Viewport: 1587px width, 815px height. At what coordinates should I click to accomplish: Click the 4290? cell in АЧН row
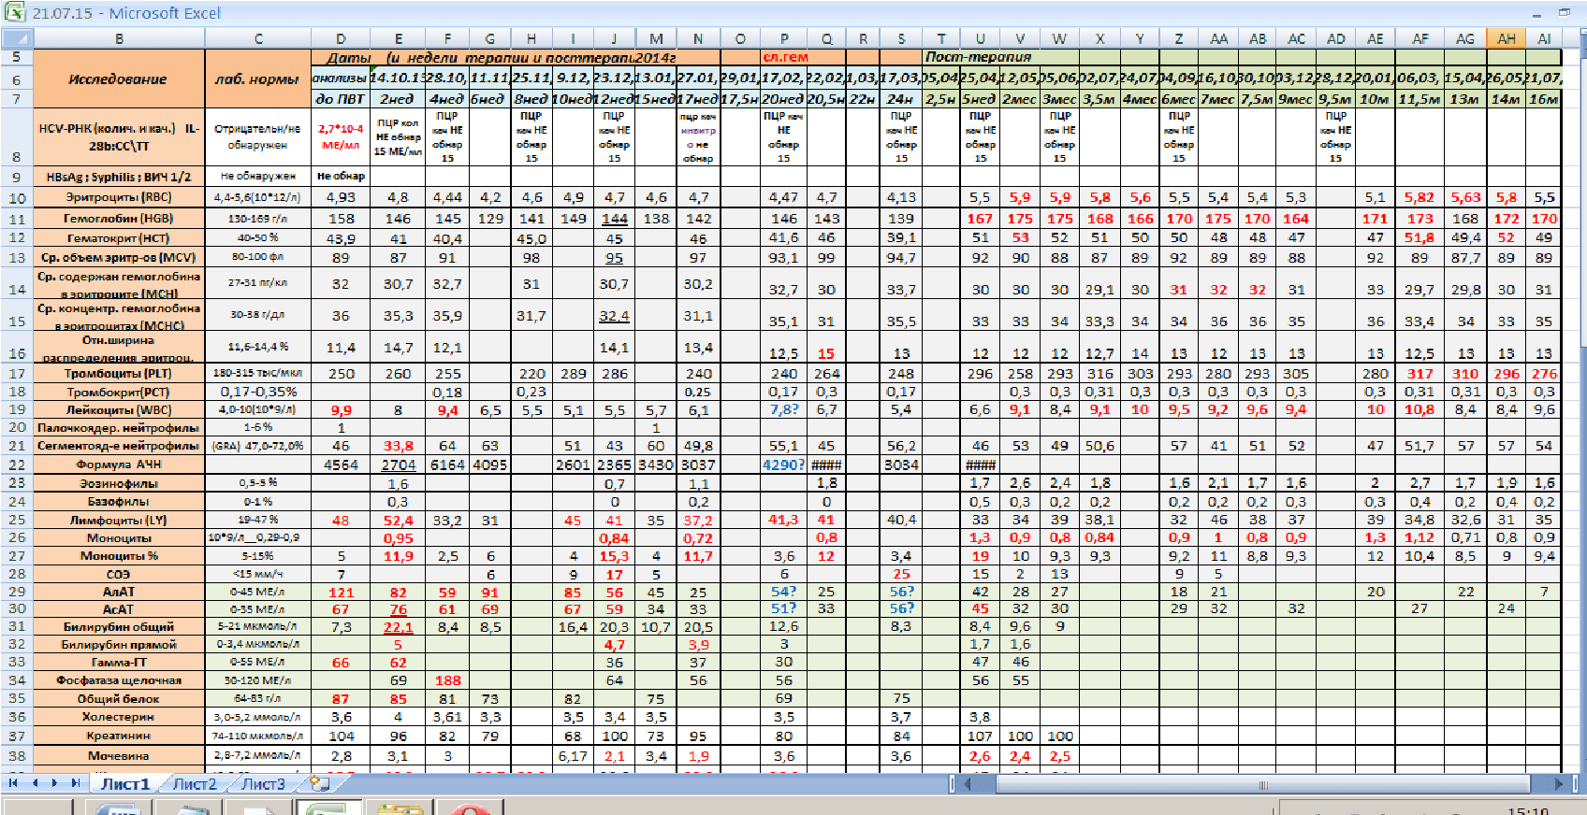(x=783, y=465)
